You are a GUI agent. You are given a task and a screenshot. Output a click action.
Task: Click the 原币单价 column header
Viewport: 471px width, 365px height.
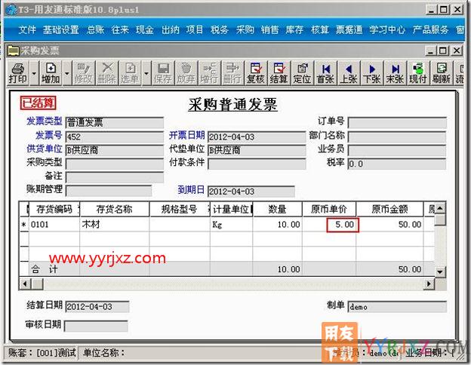(x=329, y=209)
